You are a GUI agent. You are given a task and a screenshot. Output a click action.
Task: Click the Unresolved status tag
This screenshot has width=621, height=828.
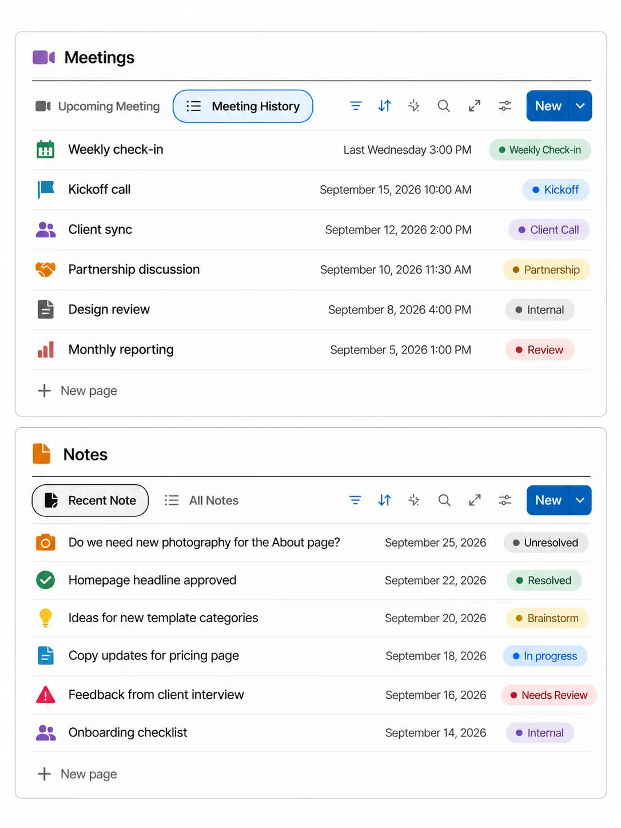[546, 543]
